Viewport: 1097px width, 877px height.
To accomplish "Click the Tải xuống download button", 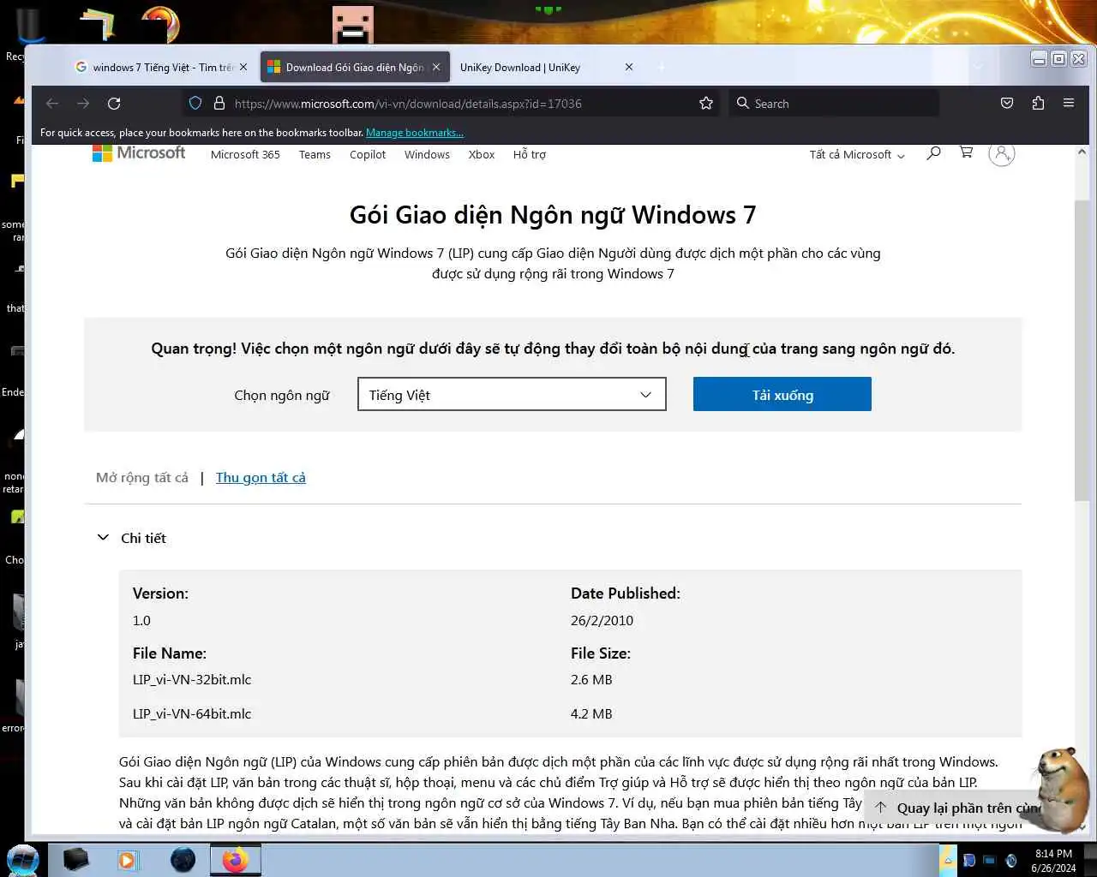I will click(x=782, y=394).
